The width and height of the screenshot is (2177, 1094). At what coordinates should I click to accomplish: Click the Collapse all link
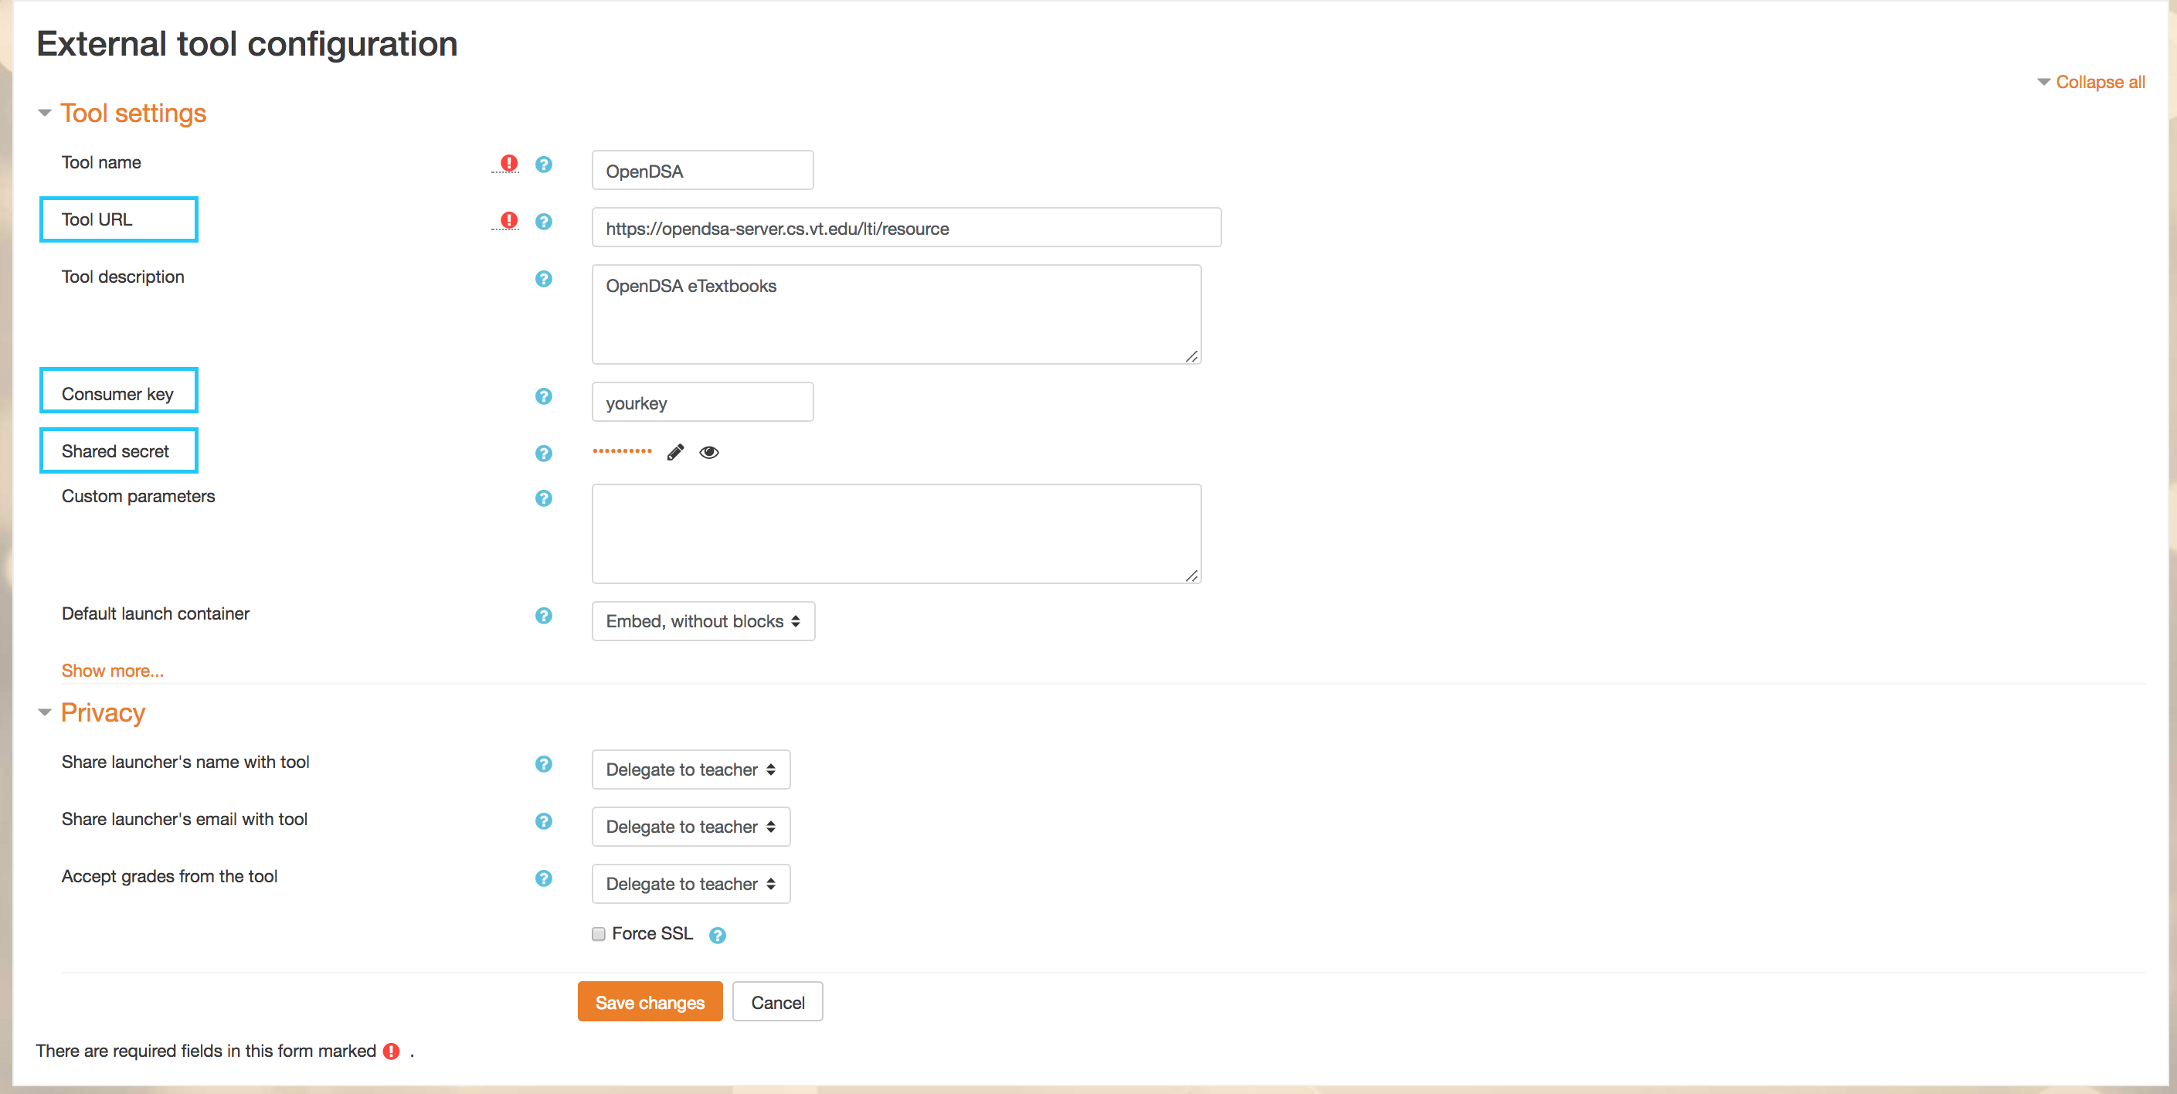click(x=2100, y=82)
